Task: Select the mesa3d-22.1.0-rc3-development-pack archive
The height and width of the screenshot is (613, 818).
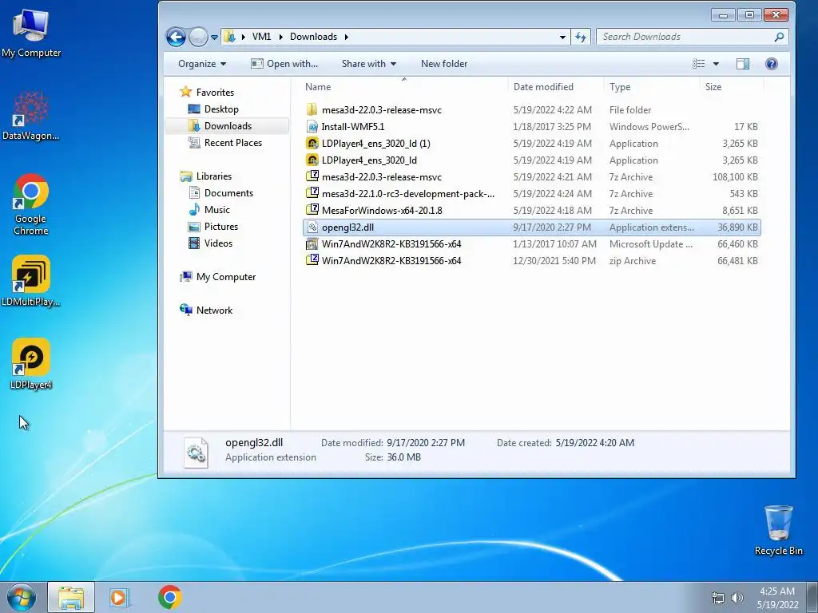Action: [531, 194]
